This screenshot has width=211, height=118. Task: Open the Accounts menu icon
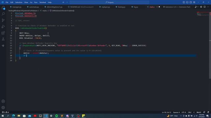pos(3,101)
